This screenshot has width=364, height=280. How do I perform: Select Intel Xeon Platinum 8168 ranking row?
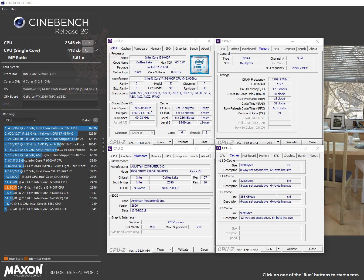click(x=51, y=128)
